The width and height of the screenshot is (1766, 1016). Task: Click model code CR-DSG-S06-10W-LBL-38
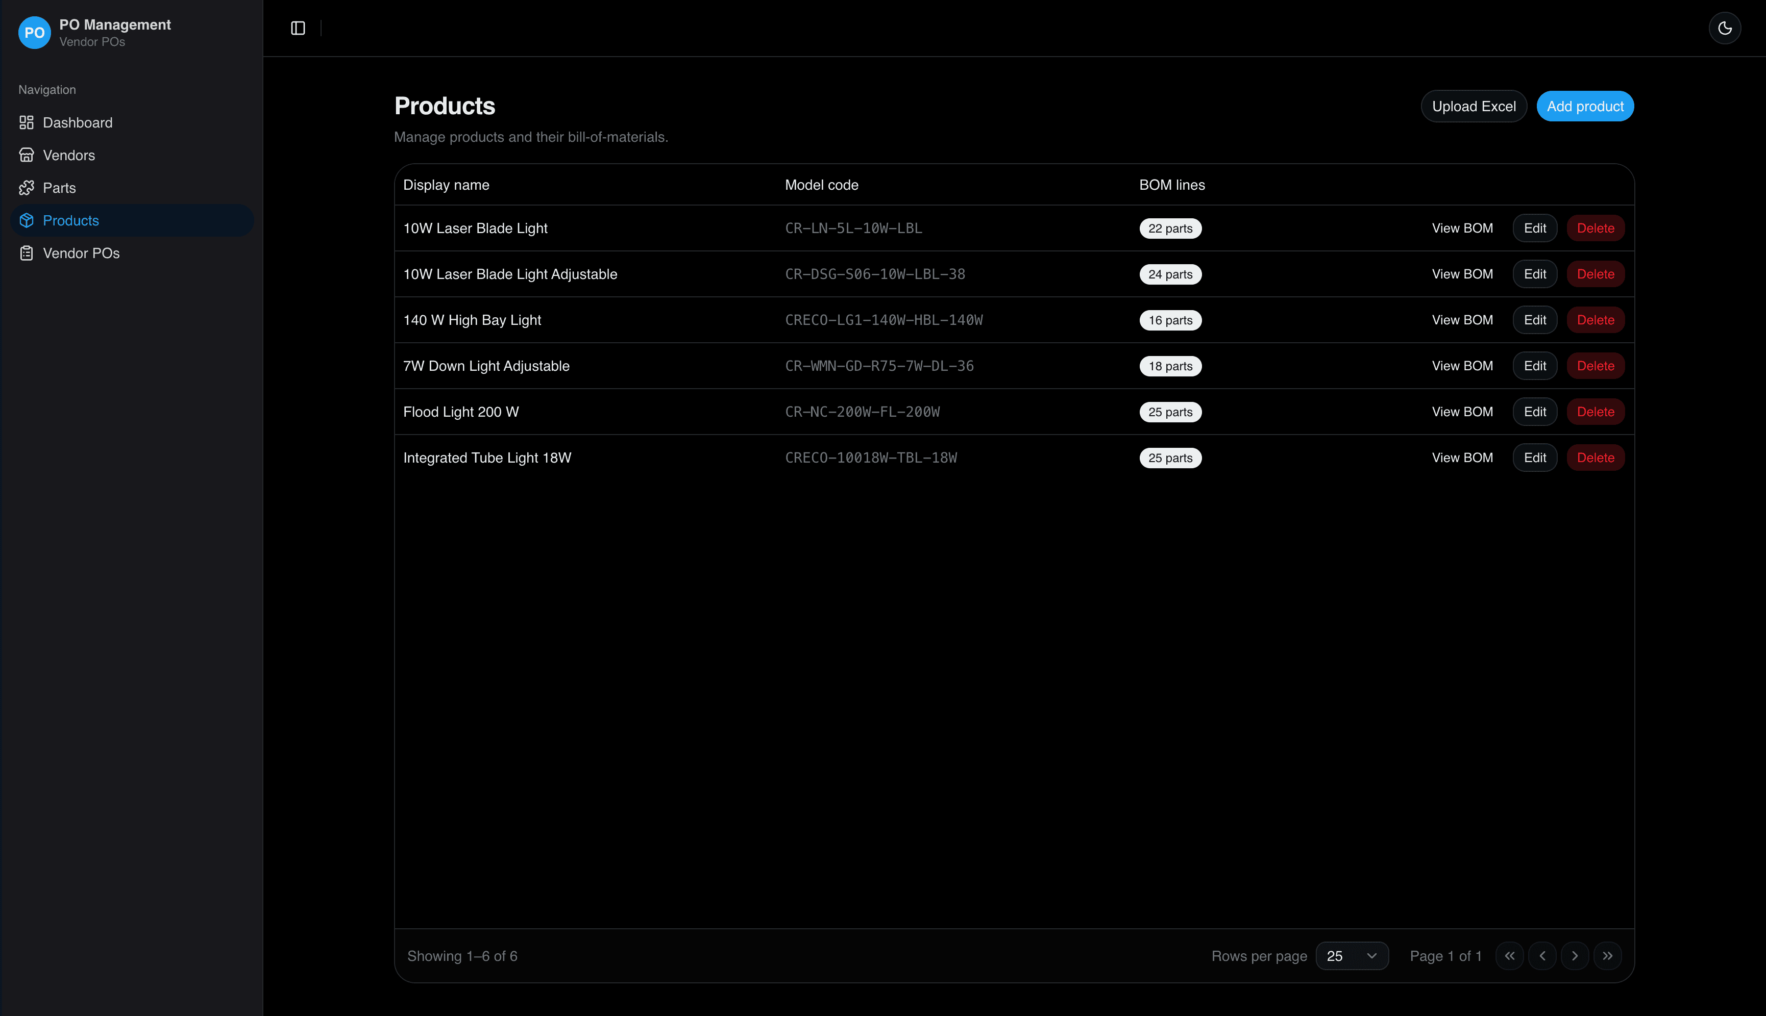tap(875, 274)
